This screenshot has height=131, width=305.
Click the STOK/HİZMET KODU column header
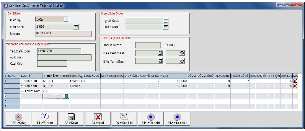click(x=56, y=76)
